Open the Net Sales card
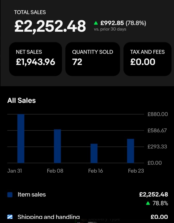Screen dimensions: 174x223 click(x=36, y=59)
